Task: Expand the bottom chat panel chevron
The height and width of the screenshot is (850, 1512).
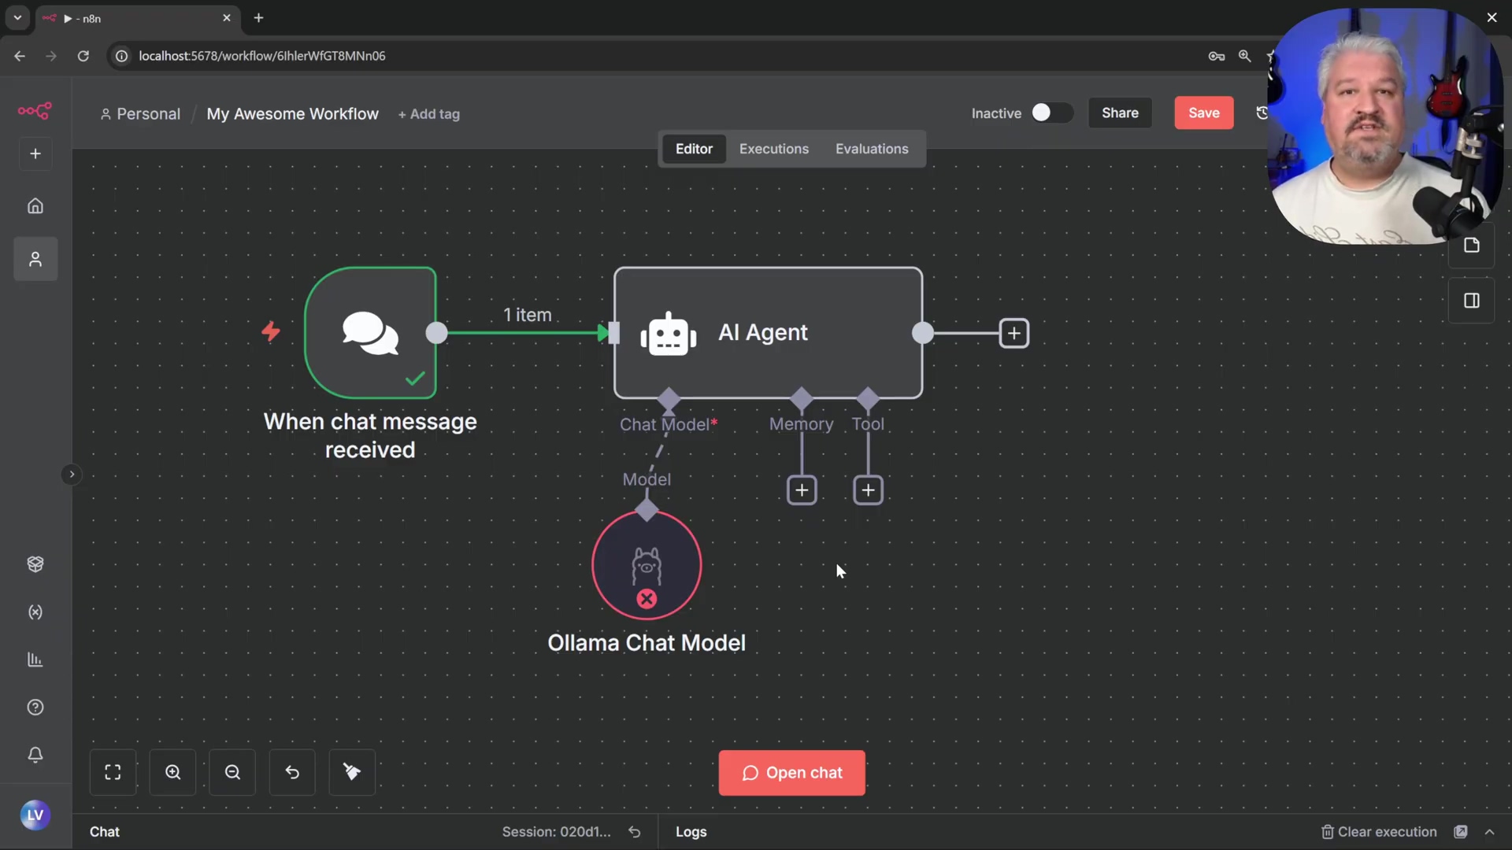Action: pyautogui.click(x=1489, y=832)
